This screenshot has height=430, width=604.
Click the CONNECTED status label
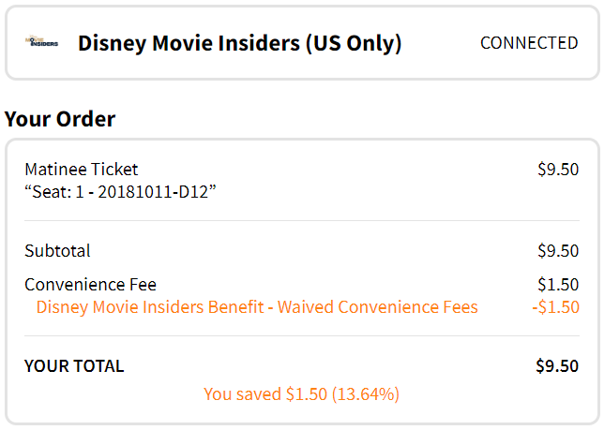pos(529,43)
